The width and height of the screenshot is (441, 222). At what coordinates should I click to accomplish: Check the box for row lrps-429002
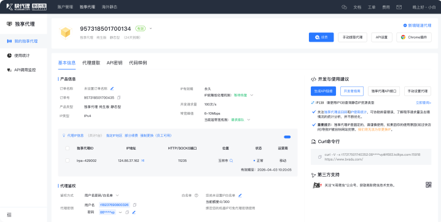[67, 161]
